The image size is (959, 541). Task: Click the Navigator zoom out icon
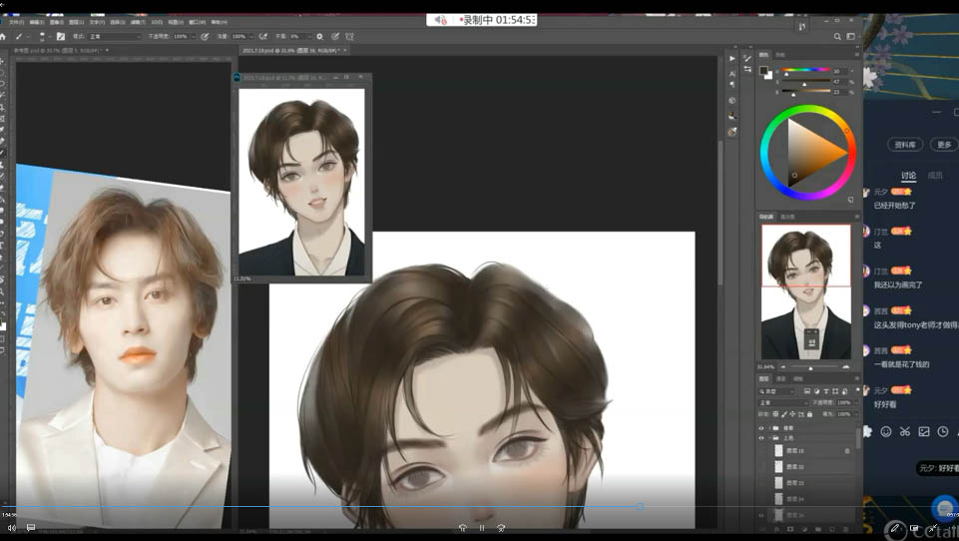[x=783, y=367]
